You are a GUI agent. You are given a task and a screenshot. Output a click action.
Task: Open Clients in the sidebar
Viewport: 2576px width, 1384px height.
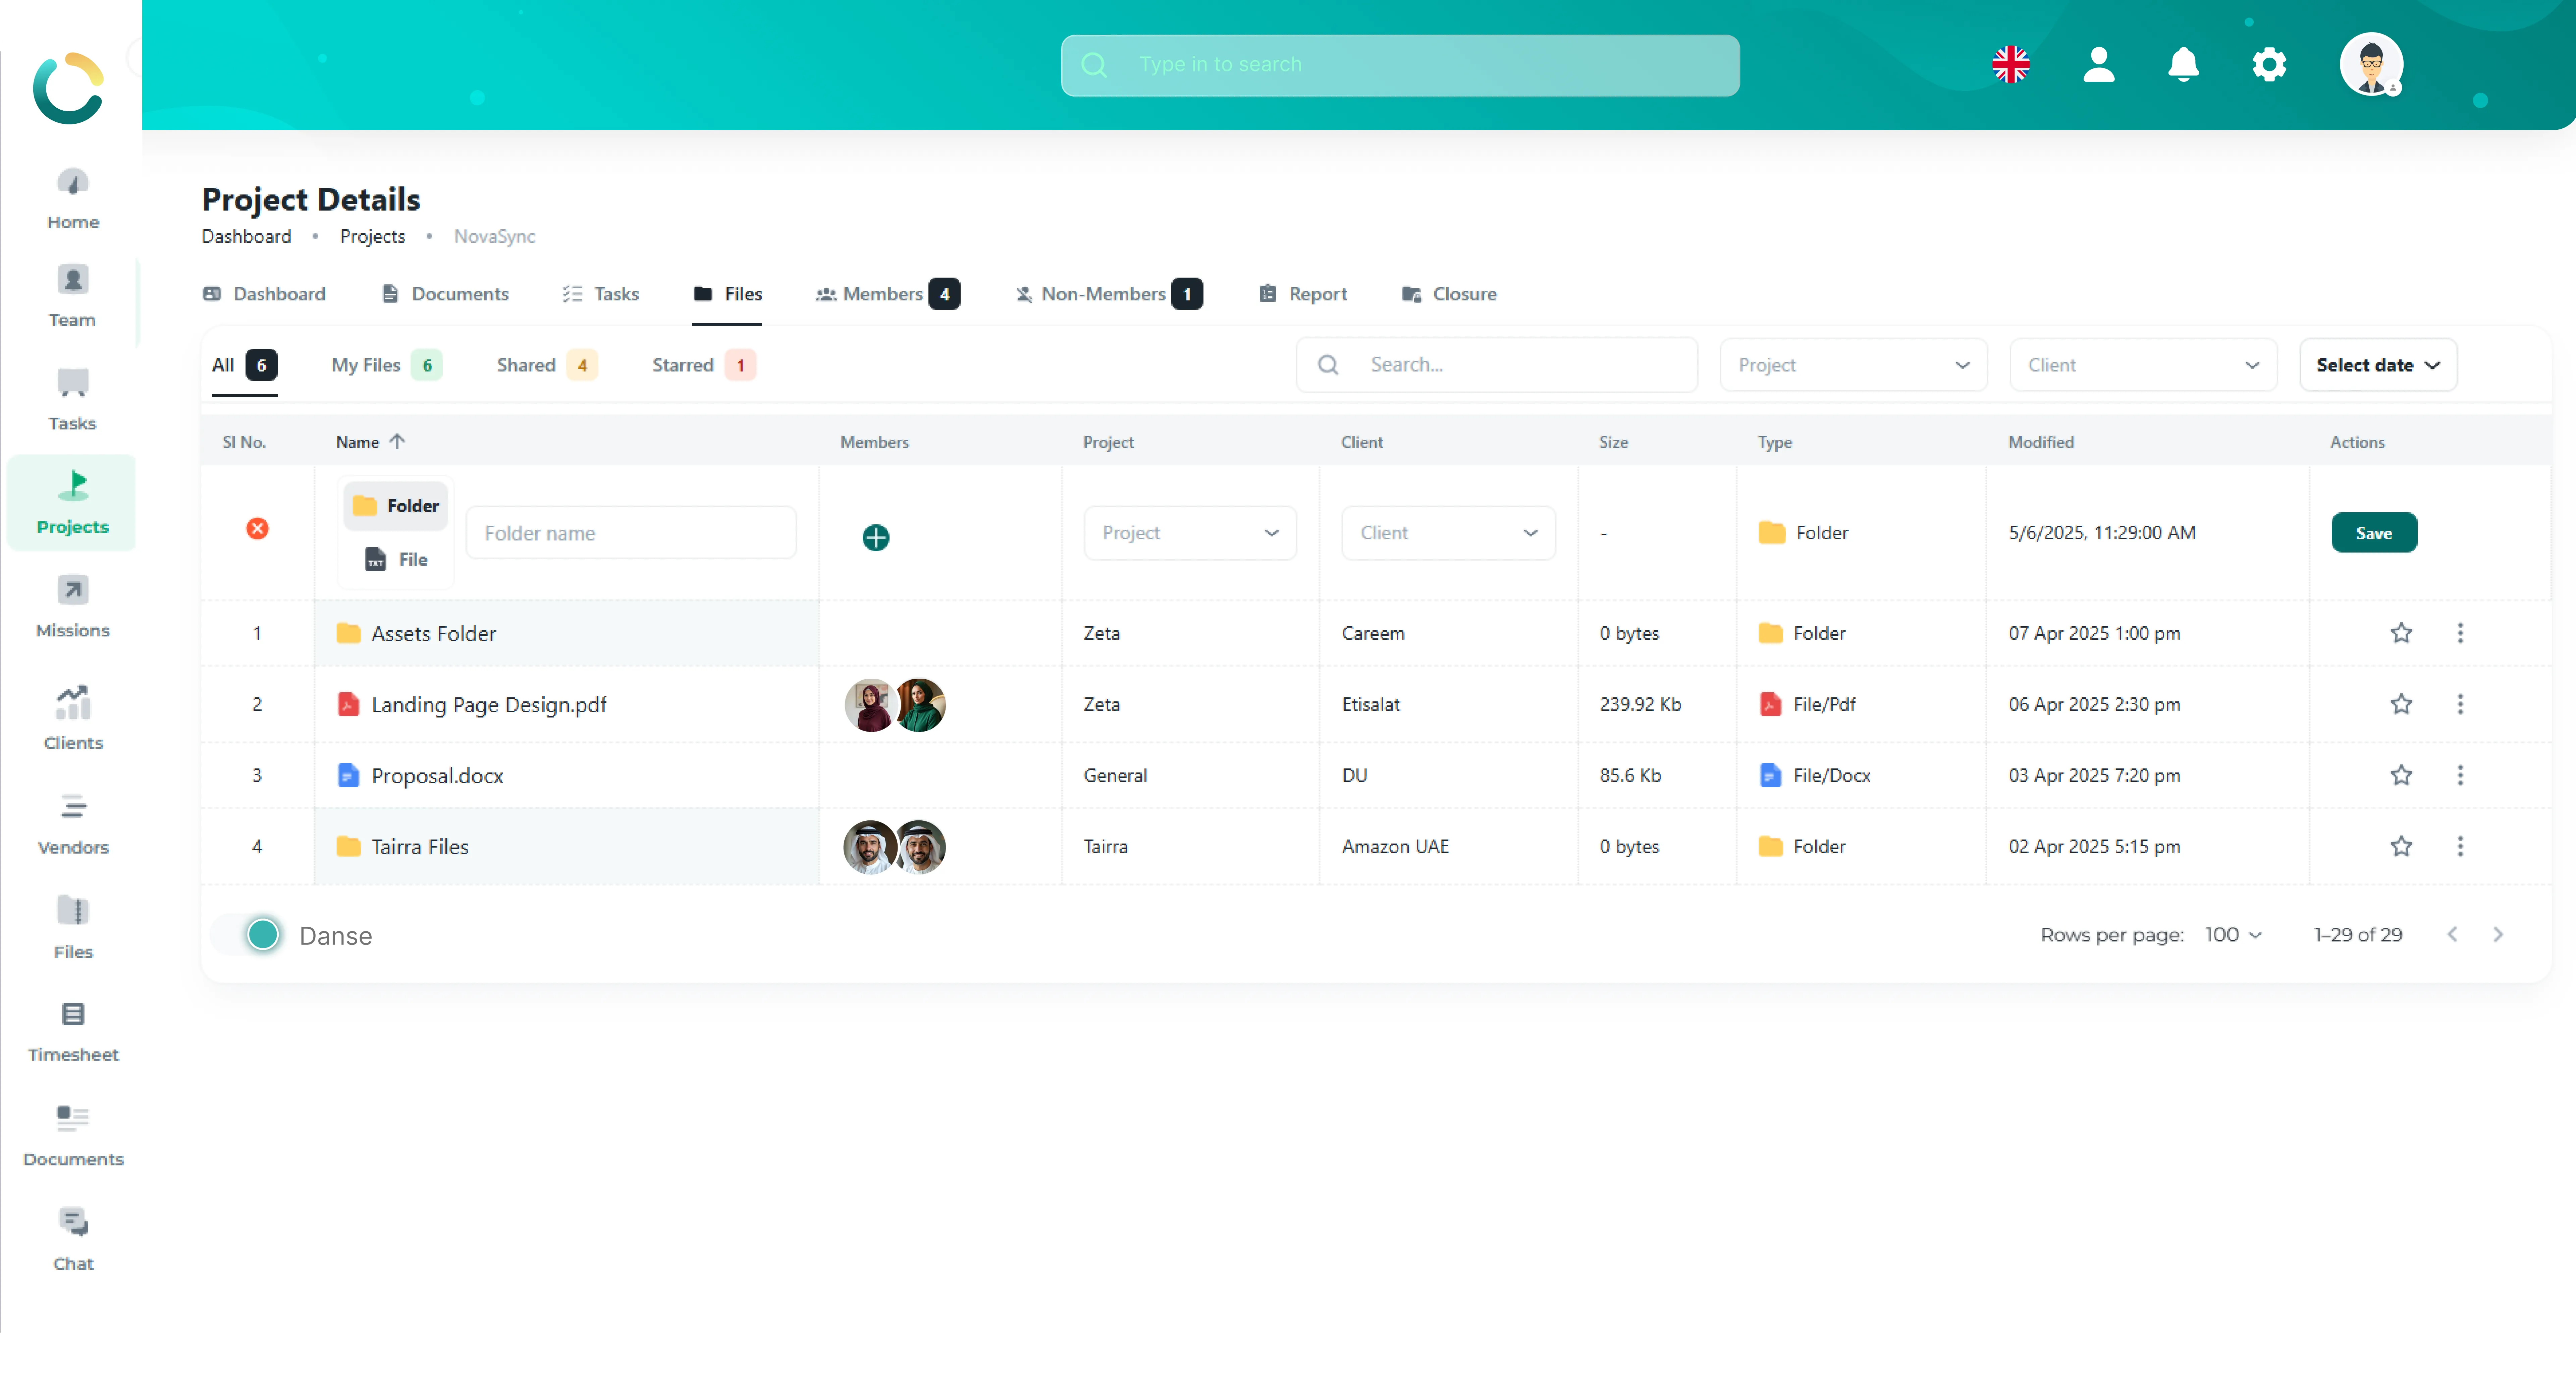click(x=73, y=718)
